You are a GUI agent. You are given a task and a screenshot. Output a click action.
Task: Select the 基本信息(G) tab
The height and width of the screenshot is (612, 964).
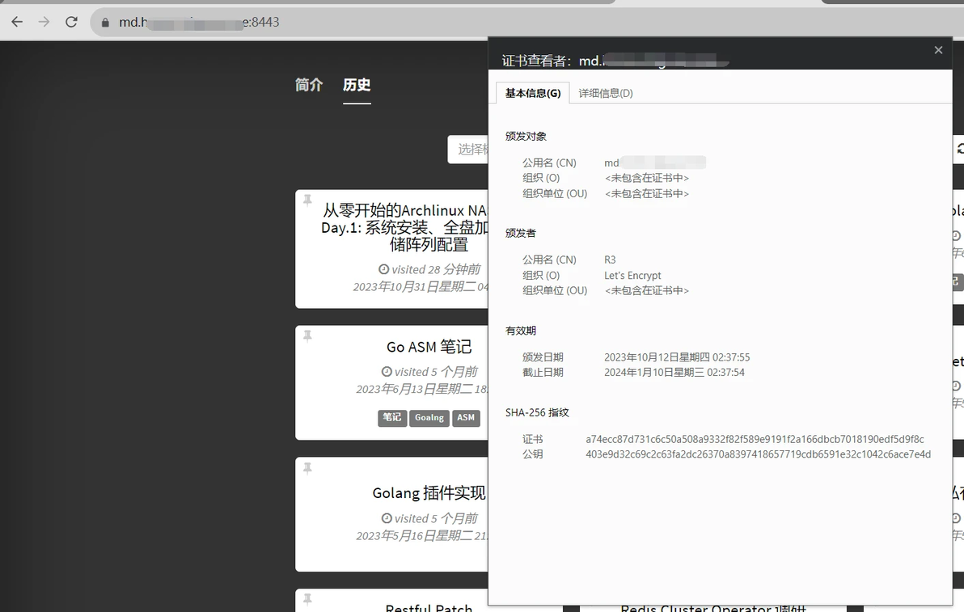(x=533, y=94)
